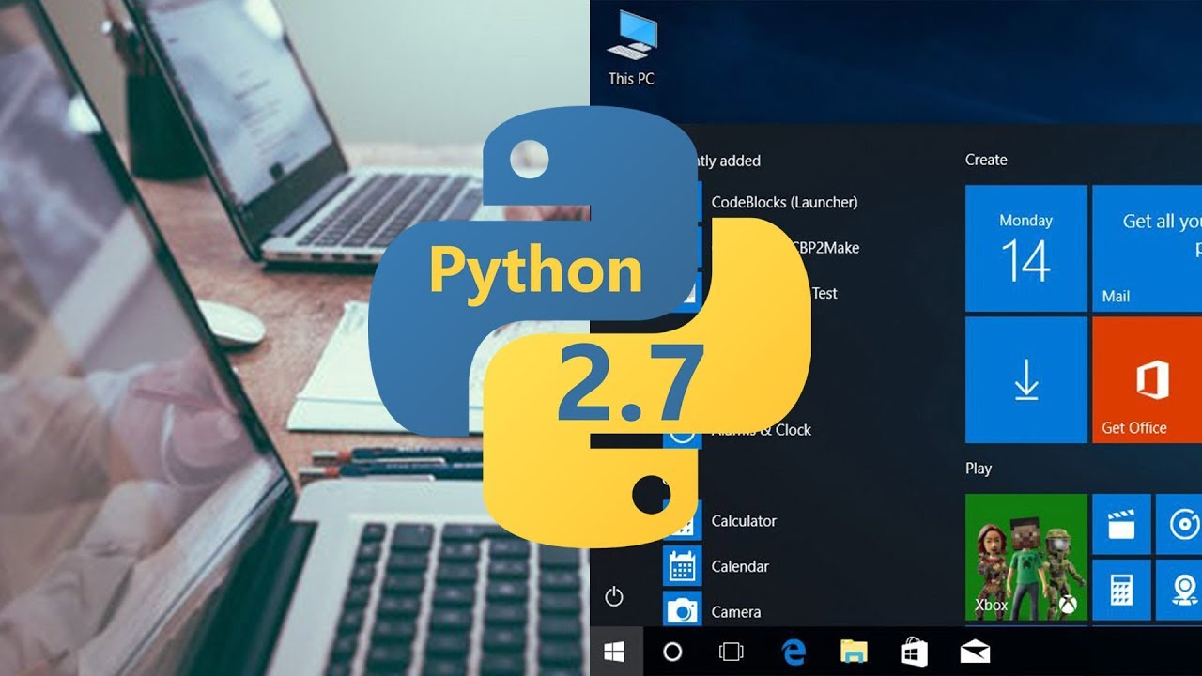Click the Play tile group heading
The image size is (1202, 676).
coord(979,469)
